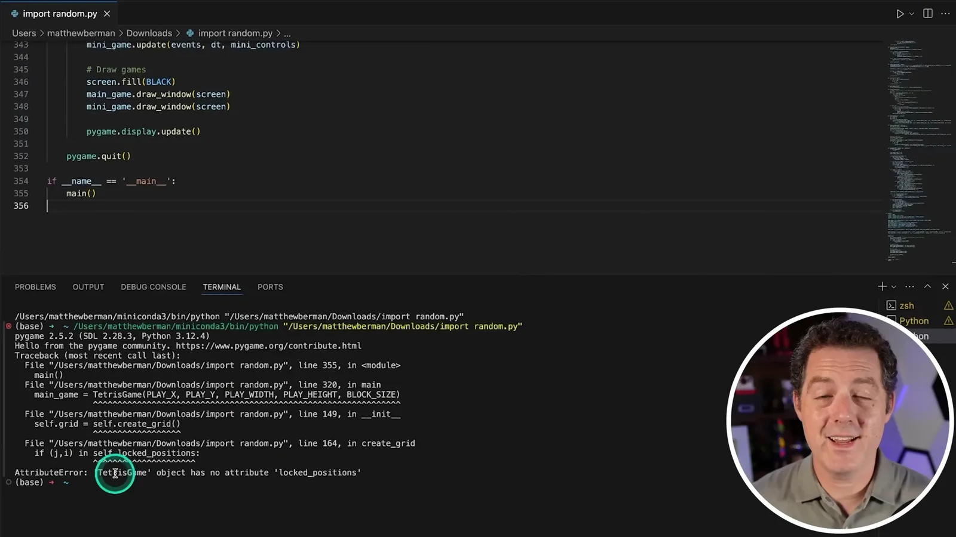Viewport: 956px width, 537px height.
Task: Click the final (base) terminal prompt
Action: 29,482
